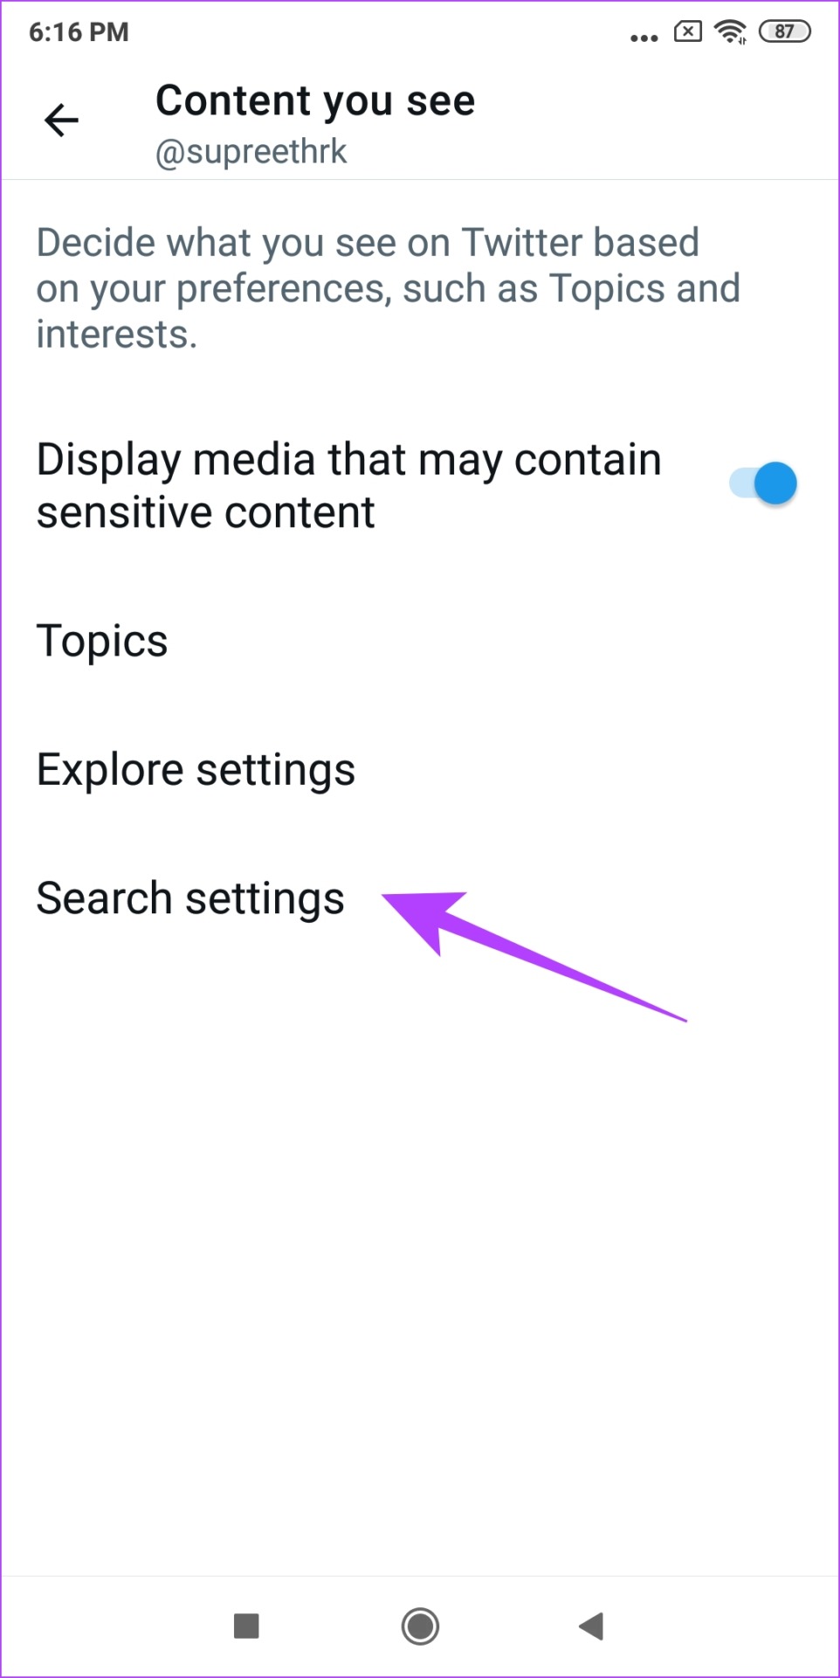Tap the @supreethrk username
This screenshot has height=1678, width=840.
point(251,152)
